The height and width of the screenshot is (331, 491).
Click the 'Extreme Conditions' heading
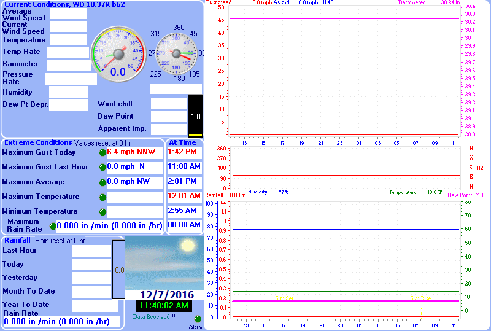tap(38, 142)
